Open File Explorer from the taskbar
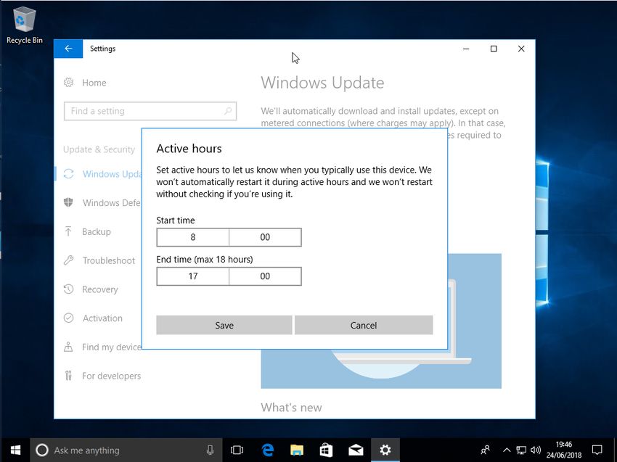Image resolution: width=617 pixels, height=462 pixels. pyautogui.click(x=297, y=450)
